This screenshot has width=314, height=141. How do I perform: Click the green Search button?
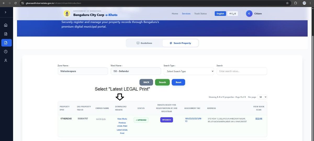pyautogui.click(x=162, y=82)
